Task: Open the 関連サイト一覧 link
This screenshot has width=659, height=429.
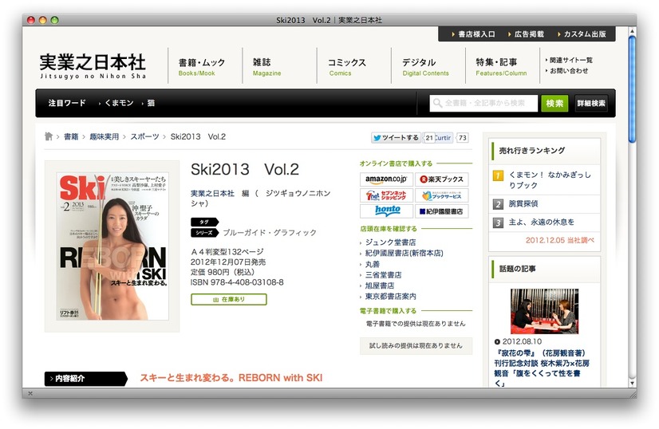Action: click(x=570, y=60)
